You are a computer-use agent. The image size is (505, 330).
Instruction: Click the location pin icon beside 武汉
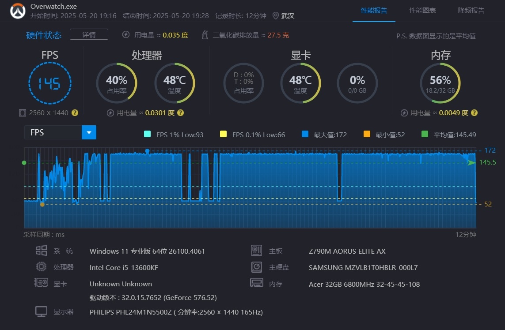276,15
